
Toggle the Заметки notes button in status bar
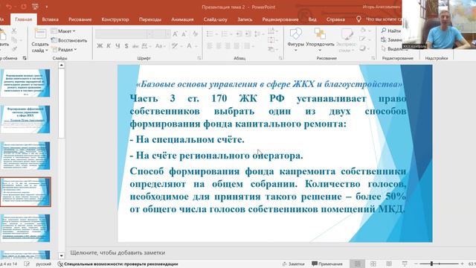click(293, 264)
